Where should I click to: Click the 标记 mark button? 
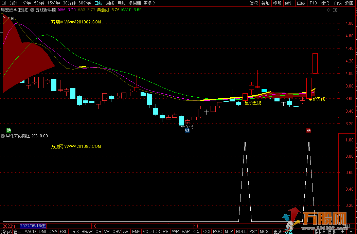point(325,3)
